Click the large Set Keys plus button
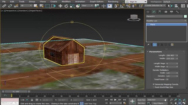188x105 pixels. [x=132, y=101]
